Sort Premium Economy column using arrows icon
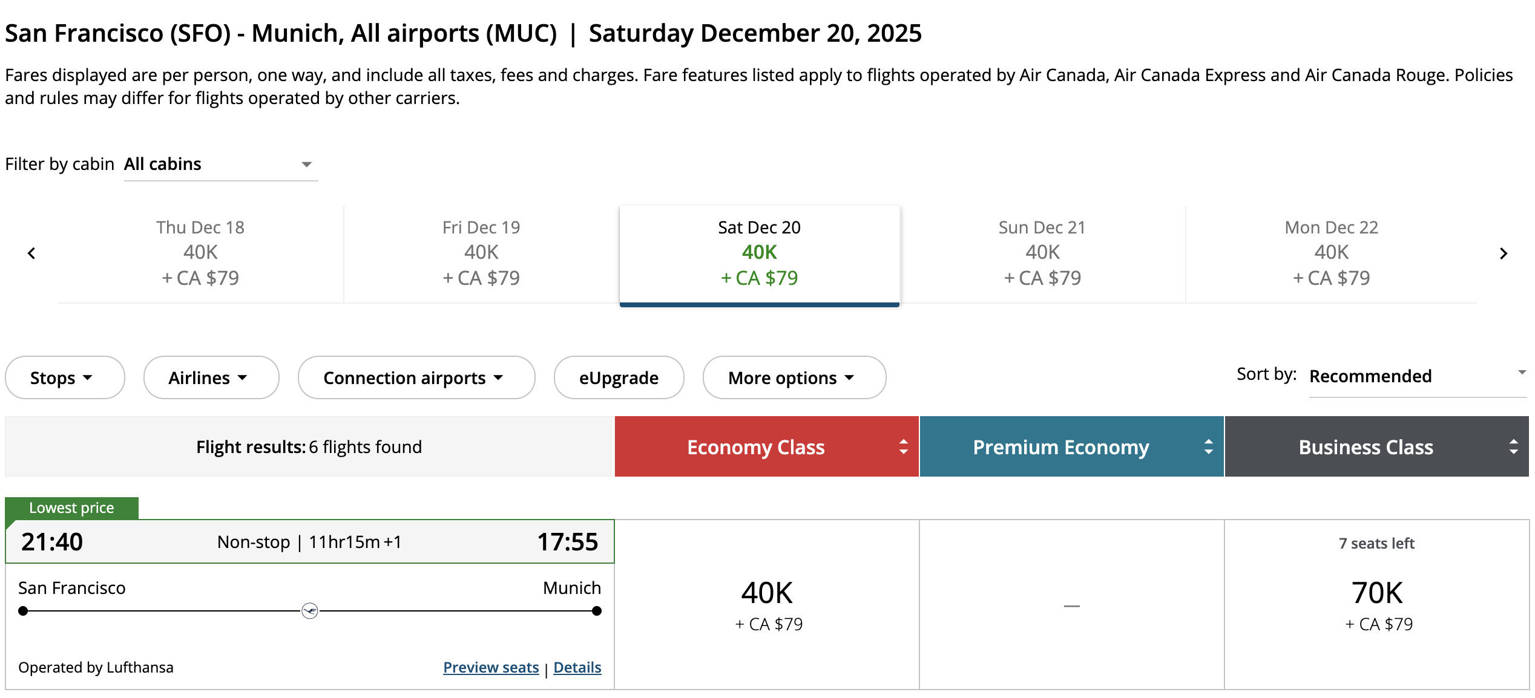The image size is (1535, 698). (x=1209, y=447)
